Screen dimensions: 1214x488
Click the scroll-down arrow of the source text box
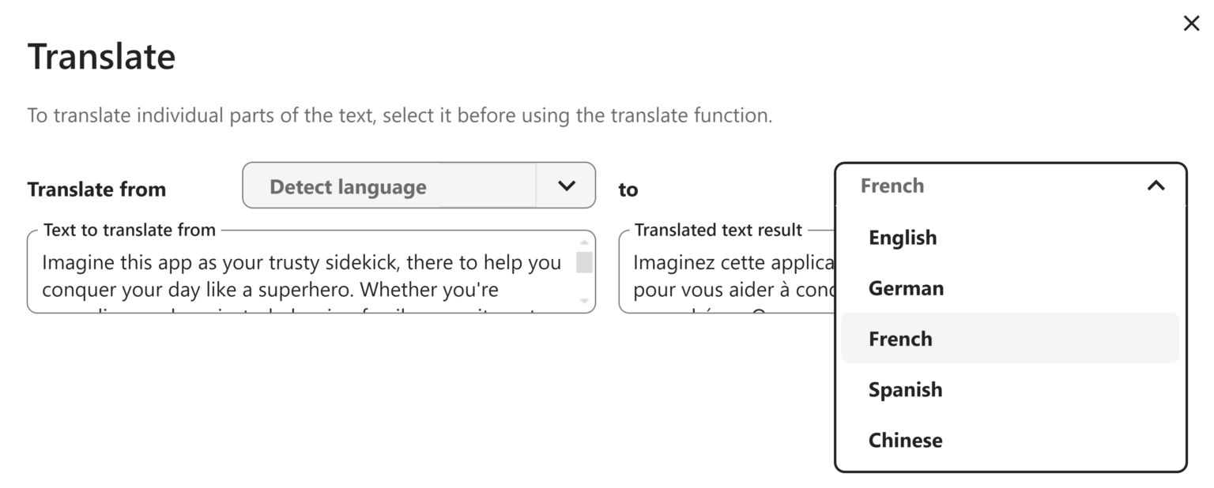coord(584,302)
